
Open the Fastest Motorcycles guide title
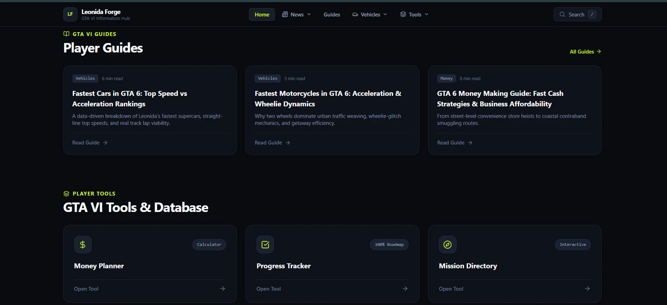point(328,99)
